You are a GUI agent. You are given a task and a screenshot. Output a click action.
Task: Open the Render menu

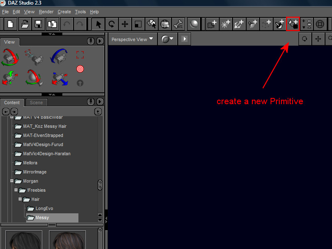coord(46,12)
